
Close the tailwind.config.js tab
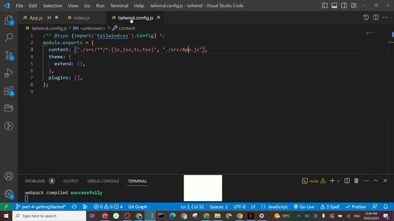[159, 18]
